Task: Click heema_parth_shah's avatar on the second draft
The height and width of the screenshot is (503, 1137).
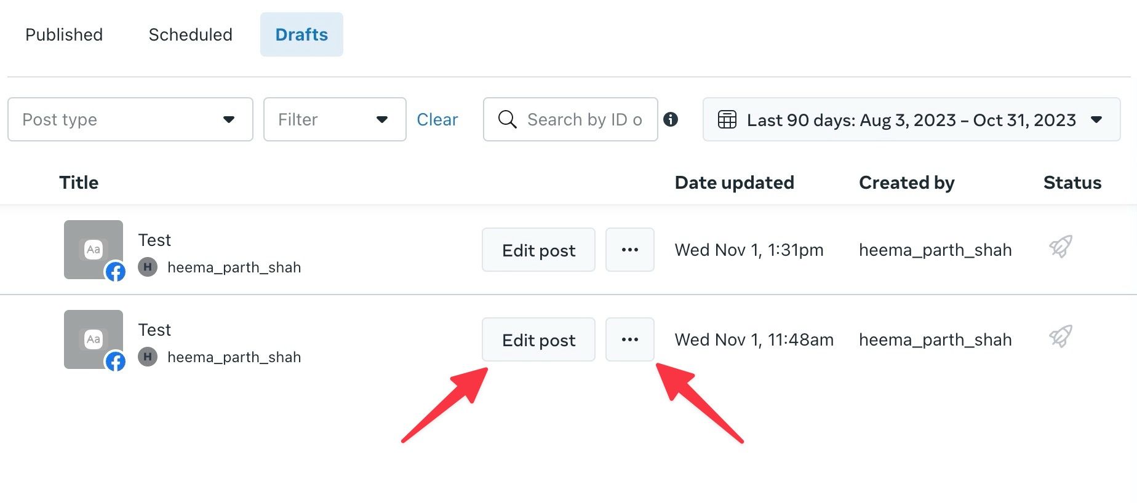Action: (x=147, y=357)
